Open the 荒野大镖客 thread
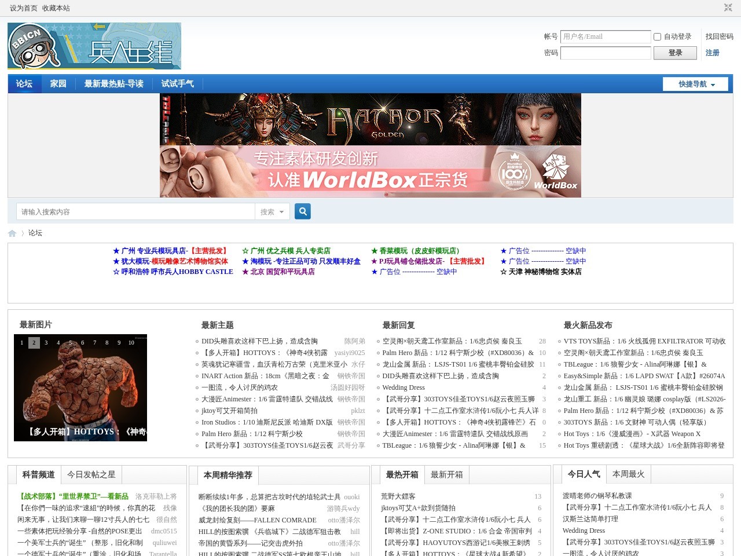This screenshot has width=741, height=556. 398,496
